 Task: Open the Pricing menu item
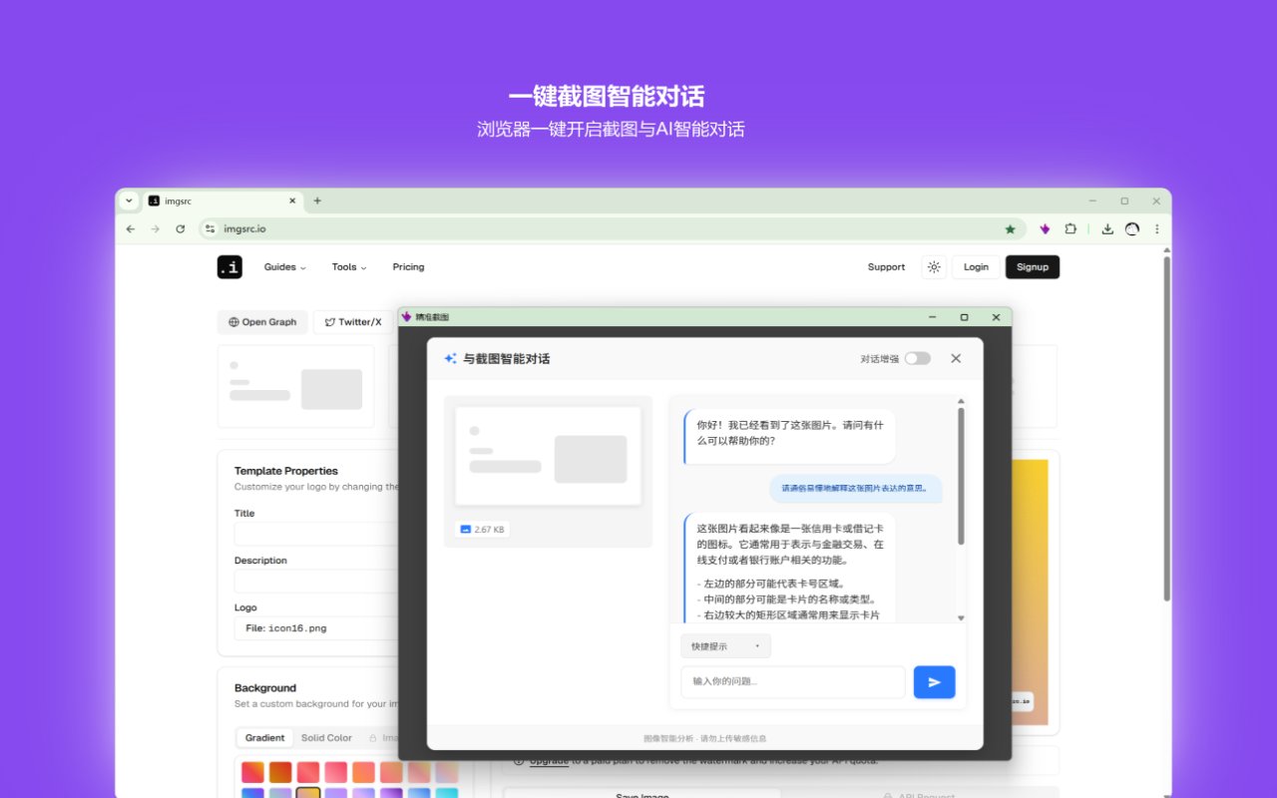coord(408,266)
